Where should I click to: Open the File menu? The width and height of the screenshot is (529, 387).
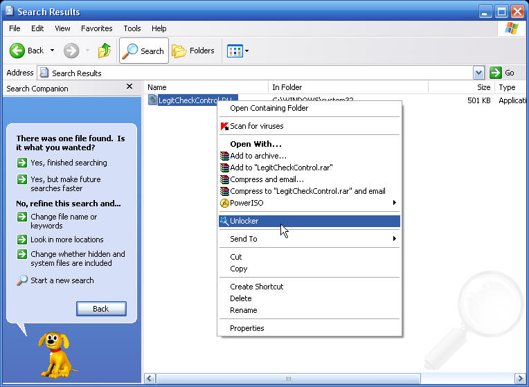point(15,28)
